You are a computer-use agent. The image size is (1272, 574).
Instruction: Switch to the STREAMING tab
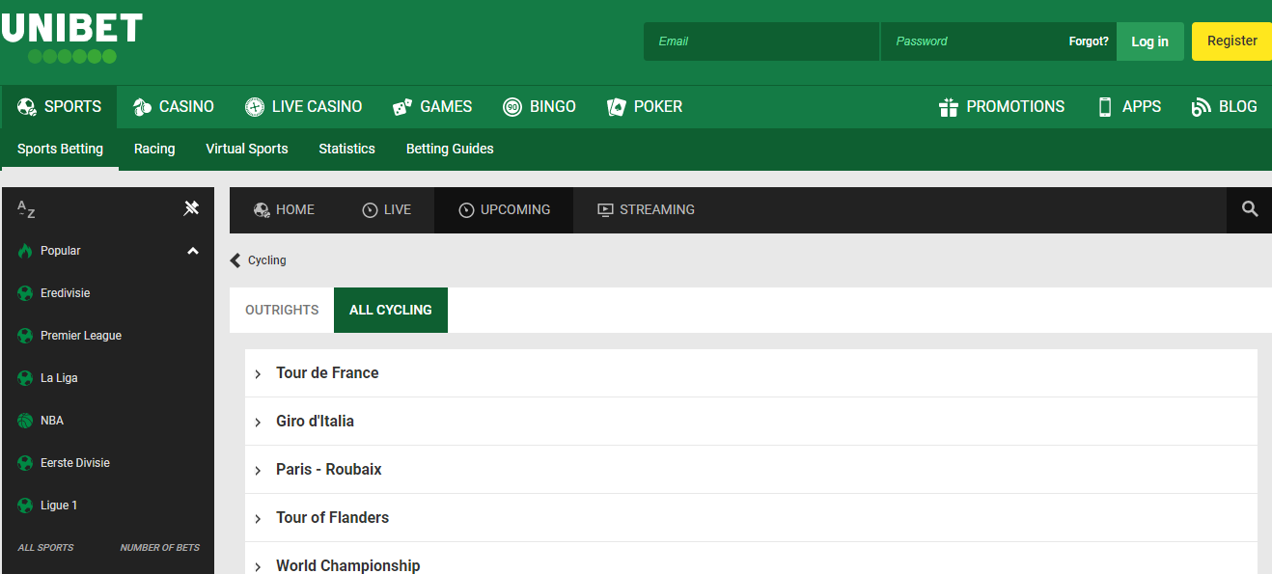pos(646,210)
